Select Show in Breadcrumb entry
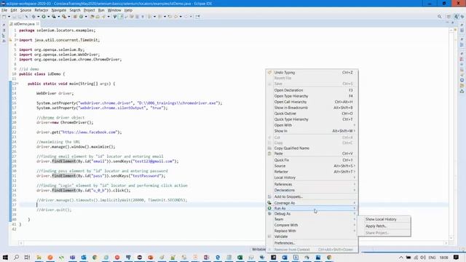The image size is (466, 262). click(x=312, y=108)
